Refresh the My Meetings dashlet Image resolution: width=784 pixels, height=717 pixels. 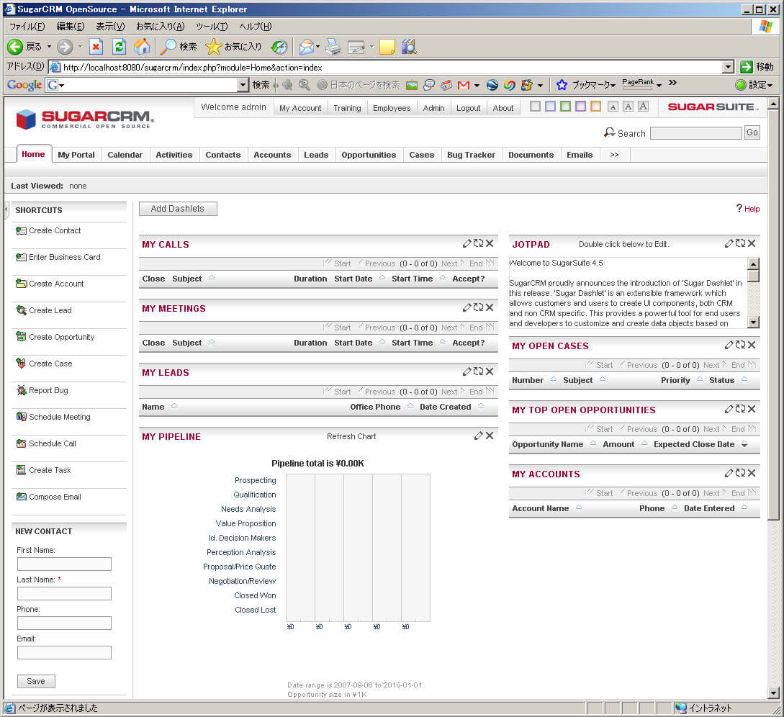(478, 307)
